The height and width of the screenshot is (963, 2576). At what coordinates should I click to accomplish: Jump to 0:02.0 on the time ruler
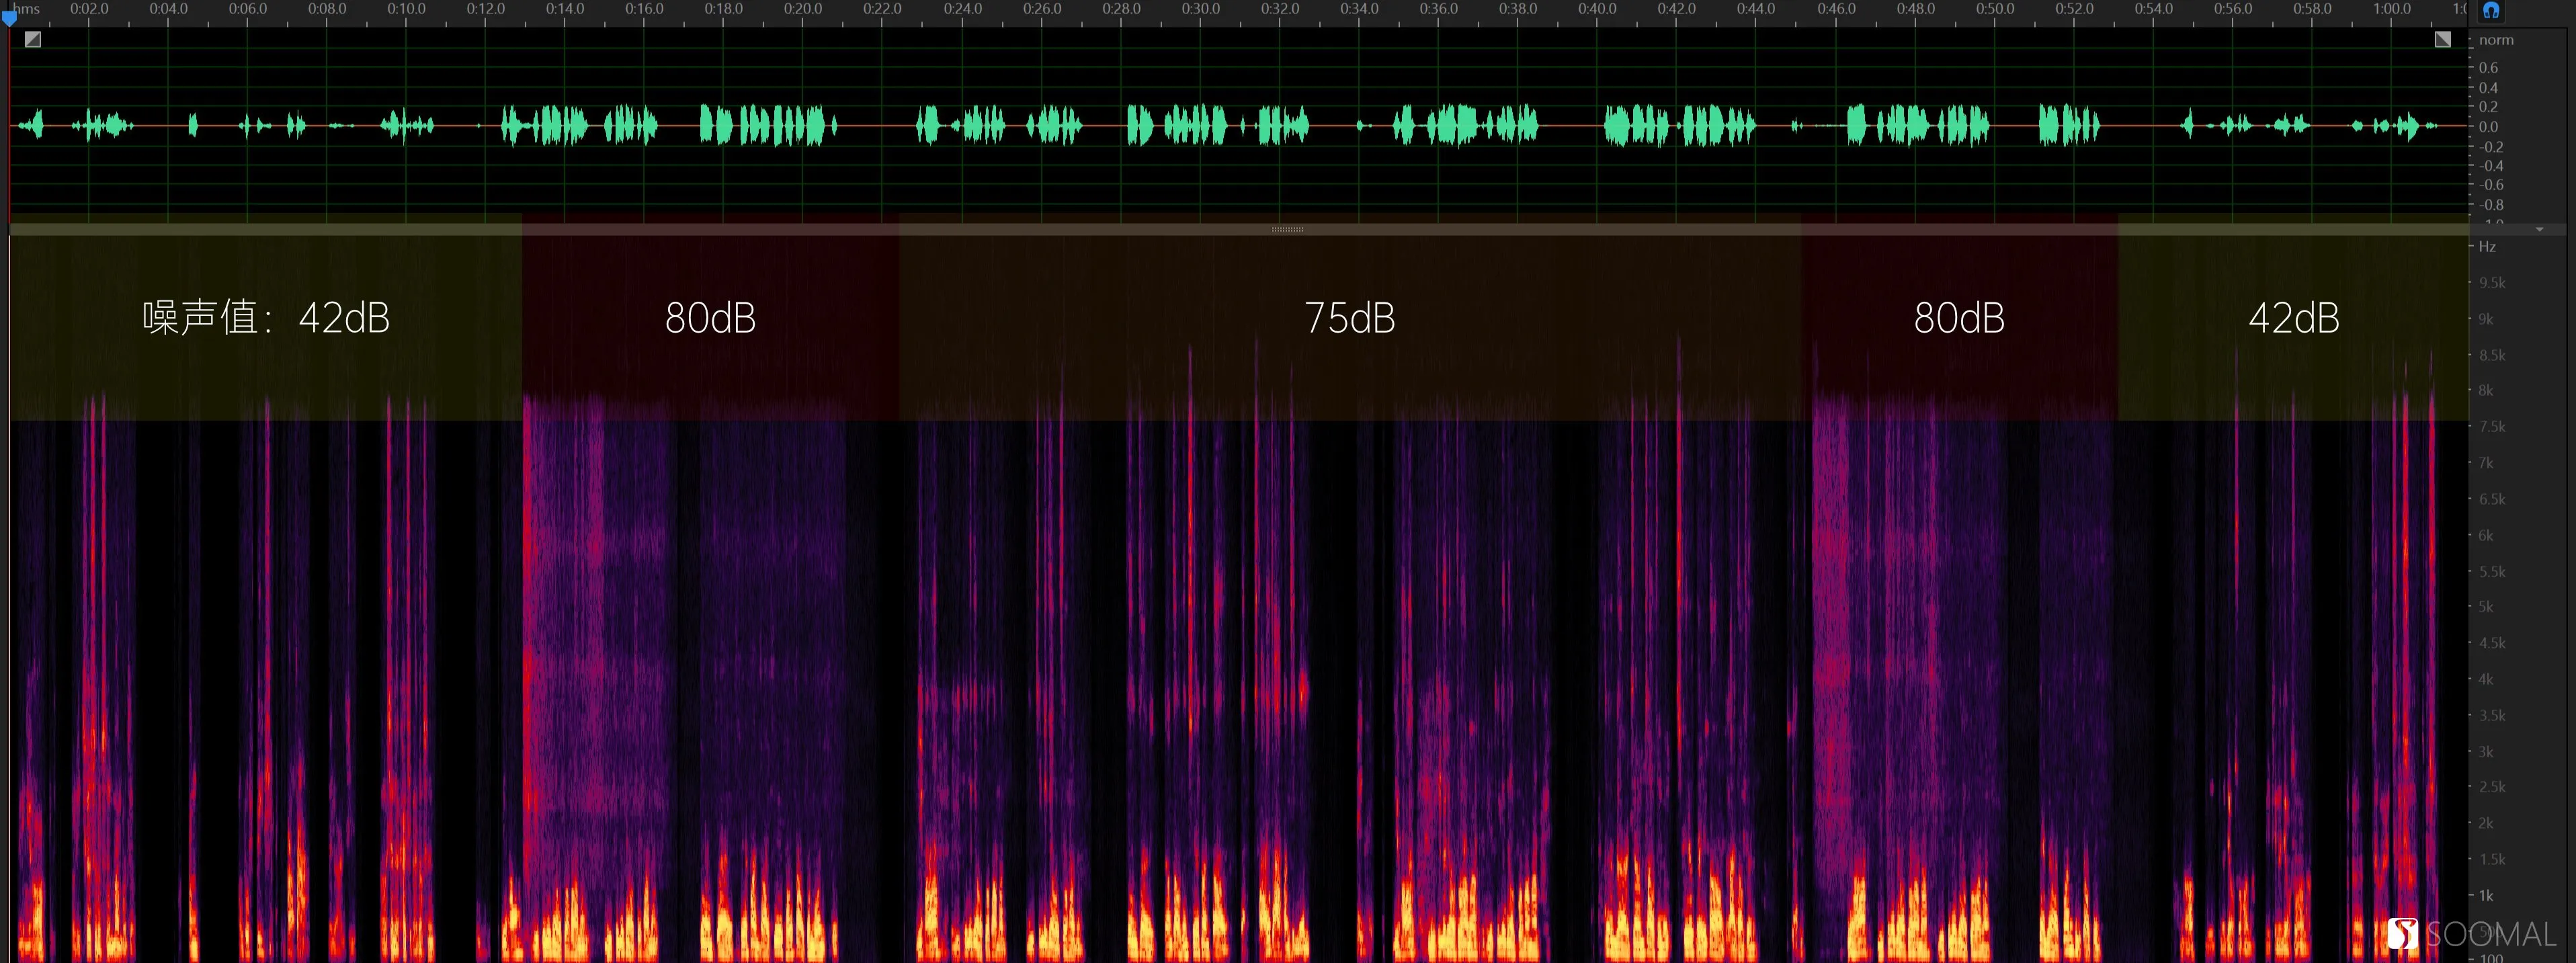coord(89,9)
